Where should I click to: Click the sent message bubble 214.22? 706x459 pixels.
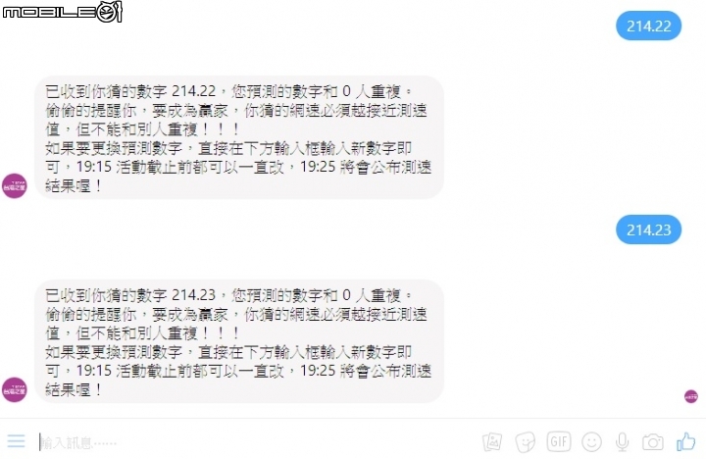[648, 25]
